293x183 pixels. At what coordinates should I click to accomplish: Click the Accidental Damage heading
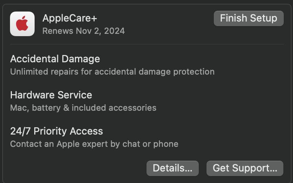pos(55,59)
